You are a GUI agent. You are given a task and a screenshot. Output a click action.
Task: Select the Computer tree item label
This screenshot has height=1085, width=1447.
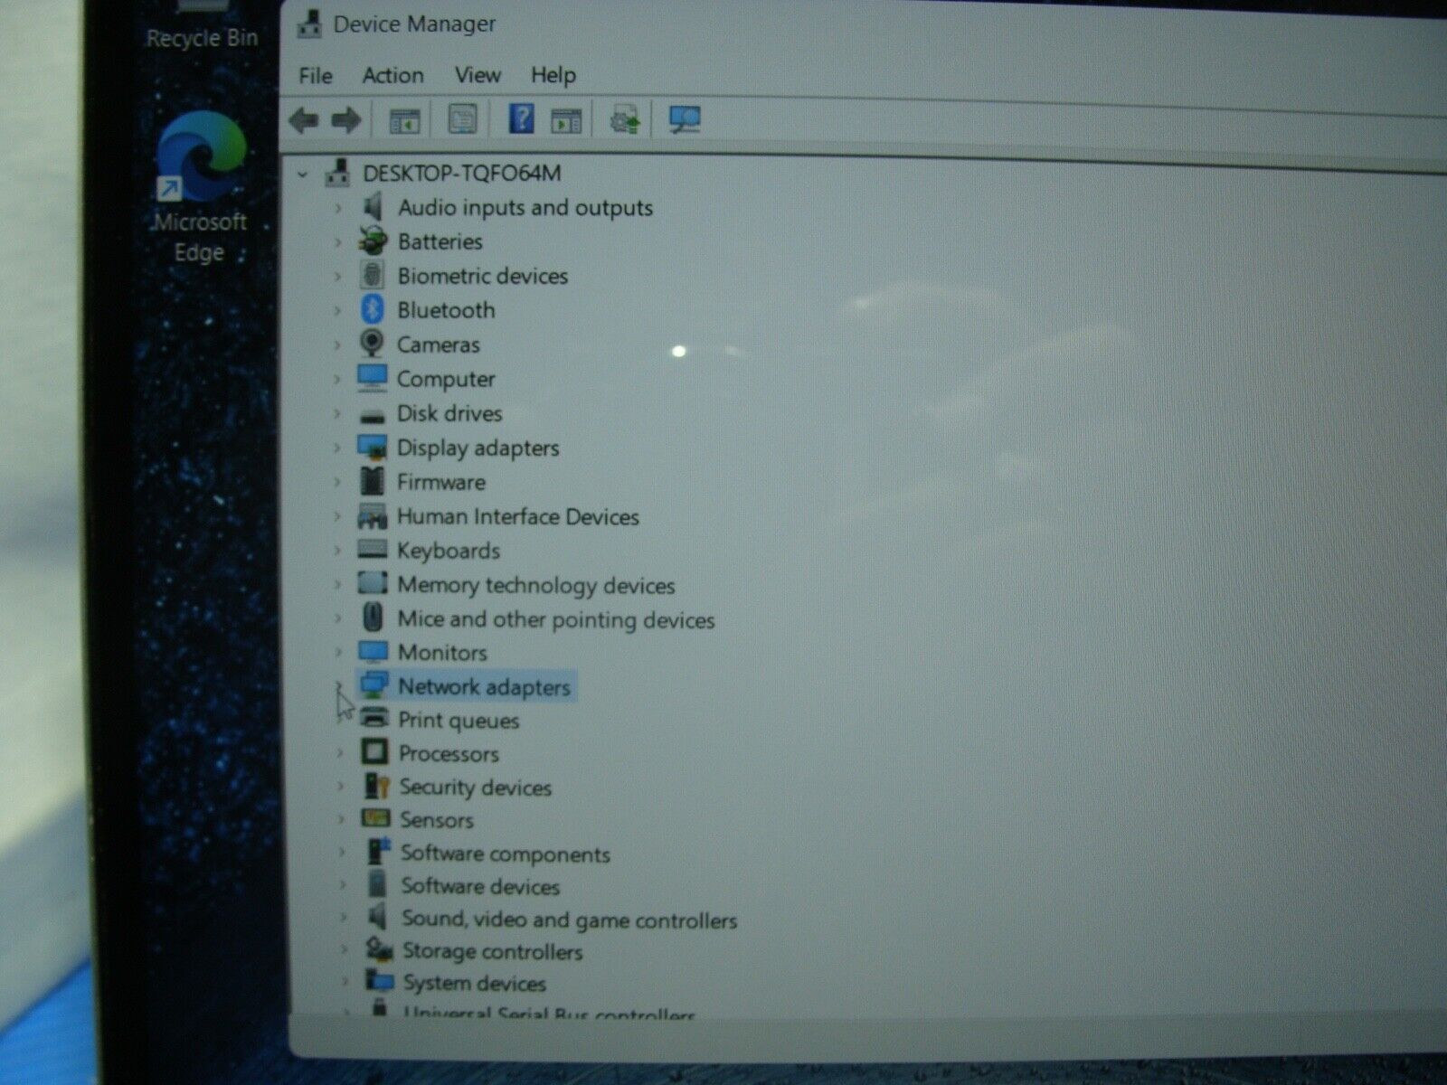(446, 380)
